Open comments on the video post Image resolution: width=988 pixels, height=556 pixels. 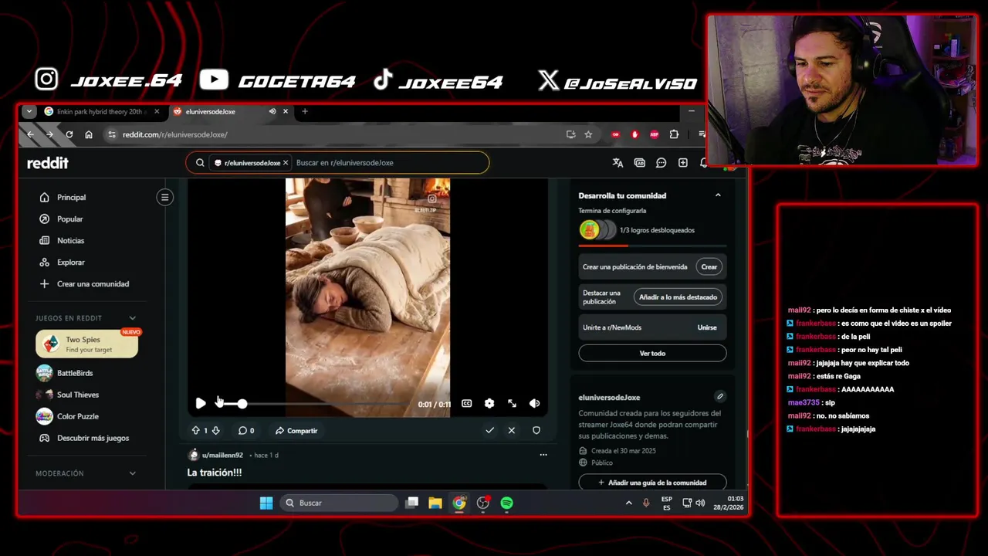click(246, 430)
